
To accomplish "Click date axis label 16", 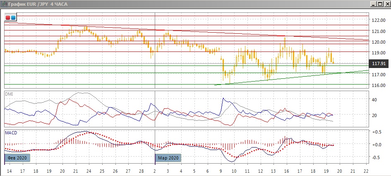I will pos(287,171).
